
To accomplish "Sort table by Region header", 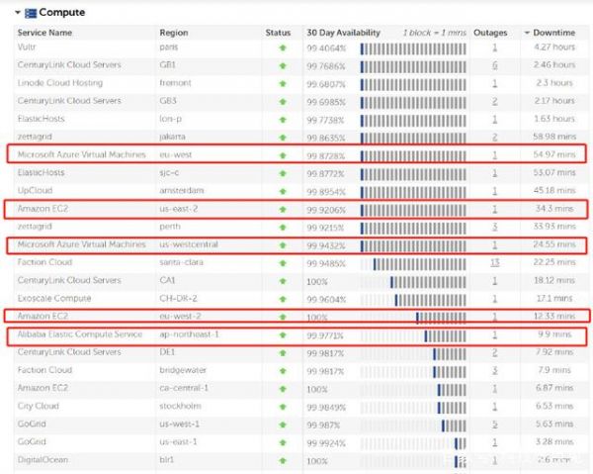I will point(174,33).
